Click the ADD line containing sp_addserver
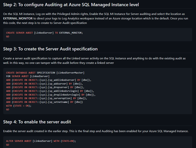Screen dimensions: 196x148 (44, 84)
